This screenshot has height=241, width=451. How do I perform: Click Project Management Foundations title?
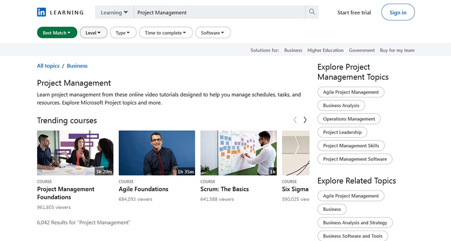(66, 193)
